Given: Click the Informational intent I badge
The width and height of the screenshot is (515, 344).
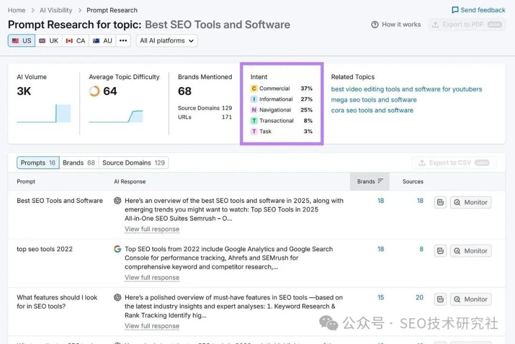Looking at the screenshot, I should pyautogui.click(x=254, y=99).
